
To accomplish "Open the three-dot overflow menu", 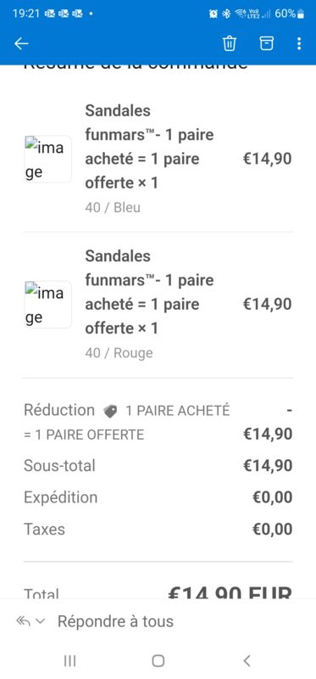I will point(299,43).
